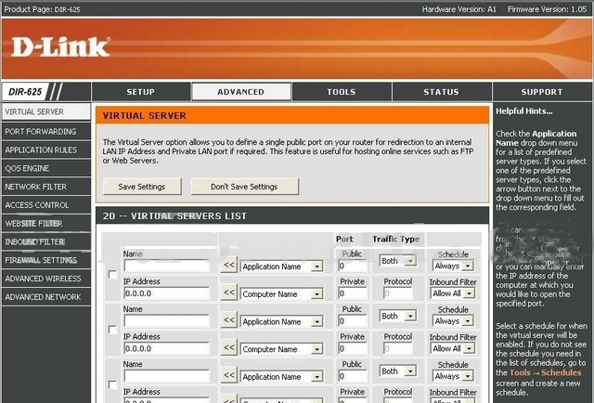Click the Save Settings button
The image size is (594, 403).
click(142, 187)
